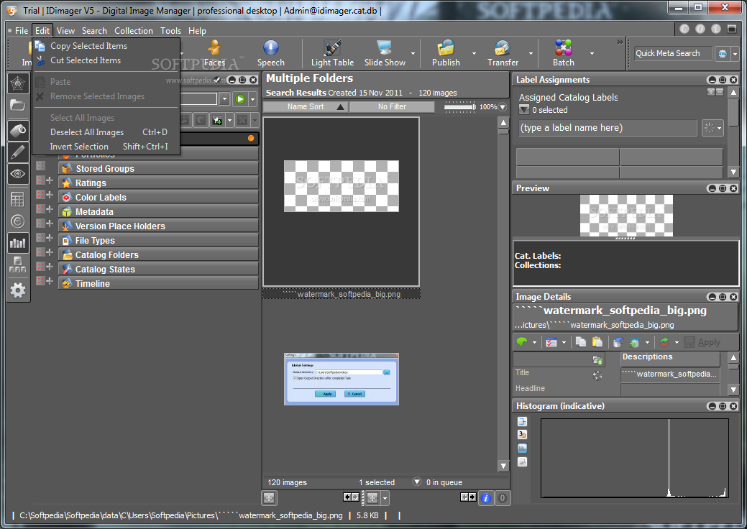Click the copyright symbol icon in sidebar

click(18, 221)
